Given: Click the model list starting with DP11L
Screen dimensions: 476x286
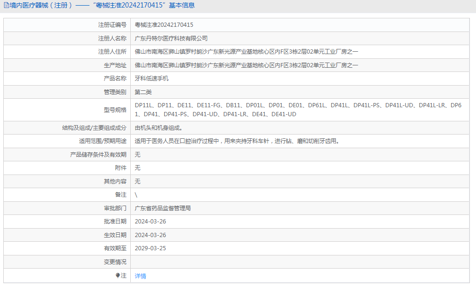Looking at the screenshot, I should [x=298, y=110].
